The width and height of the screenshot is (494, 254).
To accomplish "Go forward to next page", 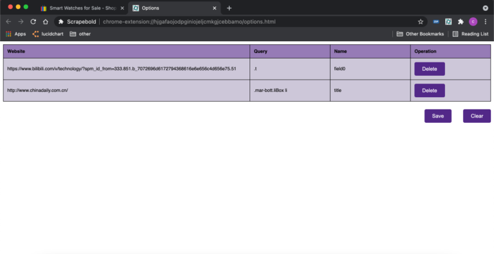I will 21,22.
